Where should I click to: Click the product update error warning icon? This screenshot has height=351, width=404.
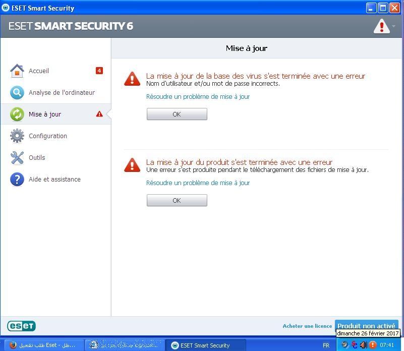(132, 165)
